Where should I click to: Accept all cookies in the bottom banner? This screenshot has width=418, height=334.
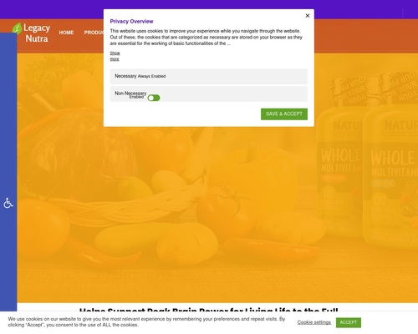349,322
